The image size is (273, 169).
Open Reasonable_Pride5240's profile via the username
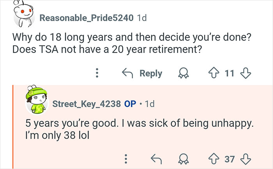click(87, 18)
